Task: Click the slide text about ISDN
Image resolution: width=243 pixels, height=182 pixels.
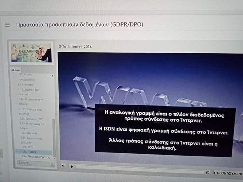Action: (164, 131)
